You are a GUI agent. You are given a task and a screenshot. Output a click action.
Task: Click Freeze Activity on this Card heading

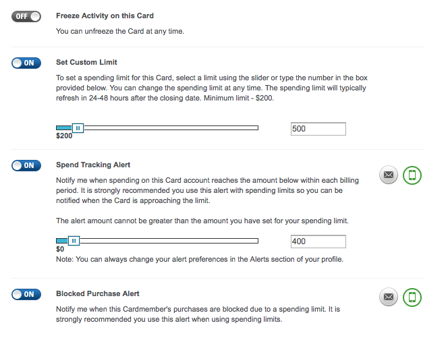[105, 16]
